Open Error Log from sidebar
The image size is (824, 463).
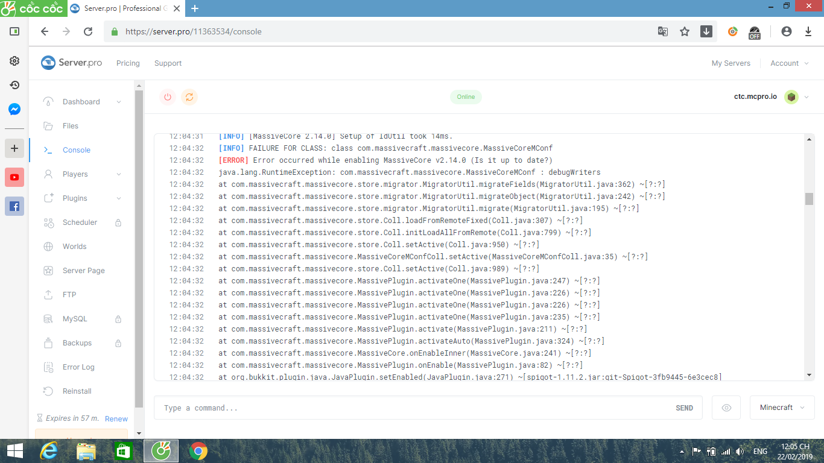coord(78,367)
